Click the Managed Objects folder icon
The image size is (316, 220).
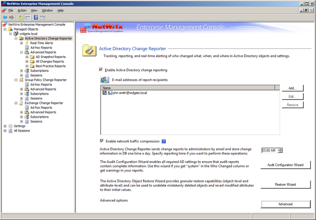(x=10, y=29)
